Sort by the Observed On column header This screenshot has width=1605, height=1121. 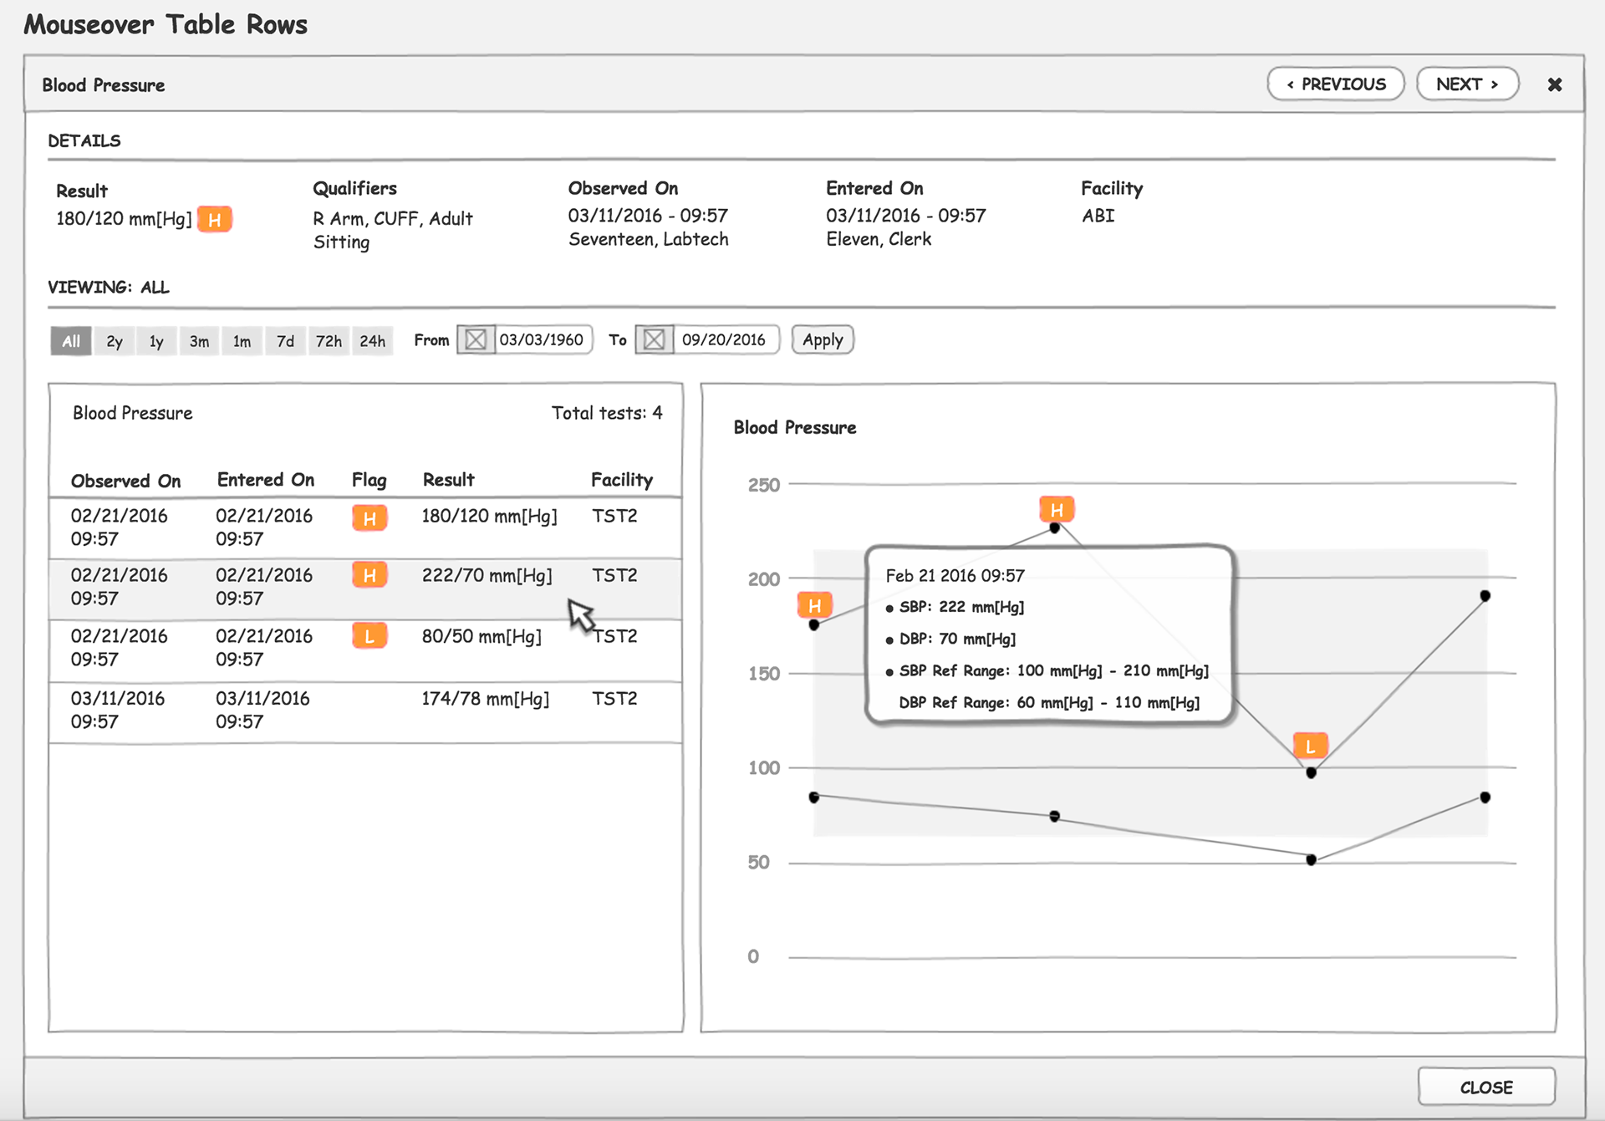pos(125,481)
